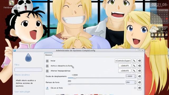Click the 'Alternar limpiaparabrisas' label

[60, 71]
